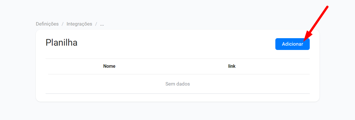Click the empty card area under the table
Screen dimensions: 355x120
[x=178, y=98]
